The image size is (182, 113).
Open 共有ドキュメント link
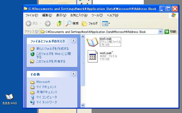47,92
